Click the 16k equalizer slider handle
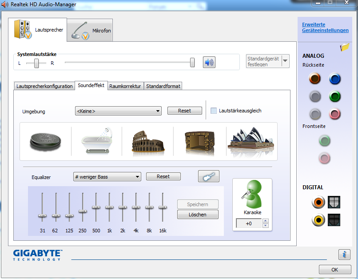The width and height of the screenshot is (358, 279). tap(163, 207)
